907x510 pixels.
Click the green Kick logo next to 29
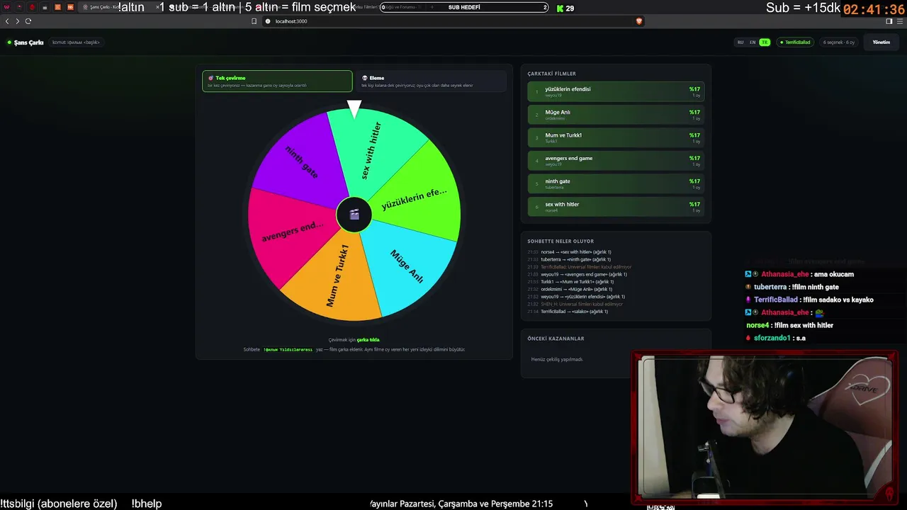[560, 8]
